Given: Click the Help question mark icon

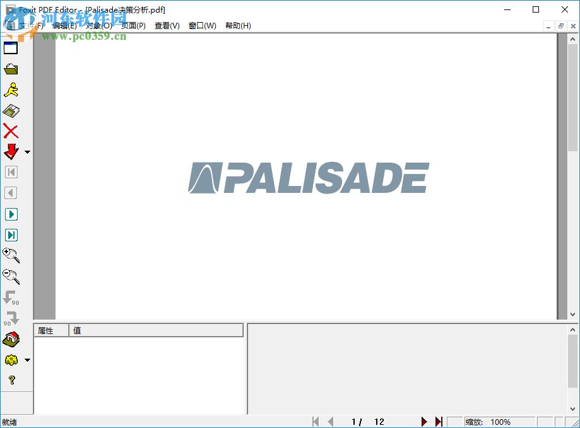Looking at the screenshot, I should pos(11,380).
